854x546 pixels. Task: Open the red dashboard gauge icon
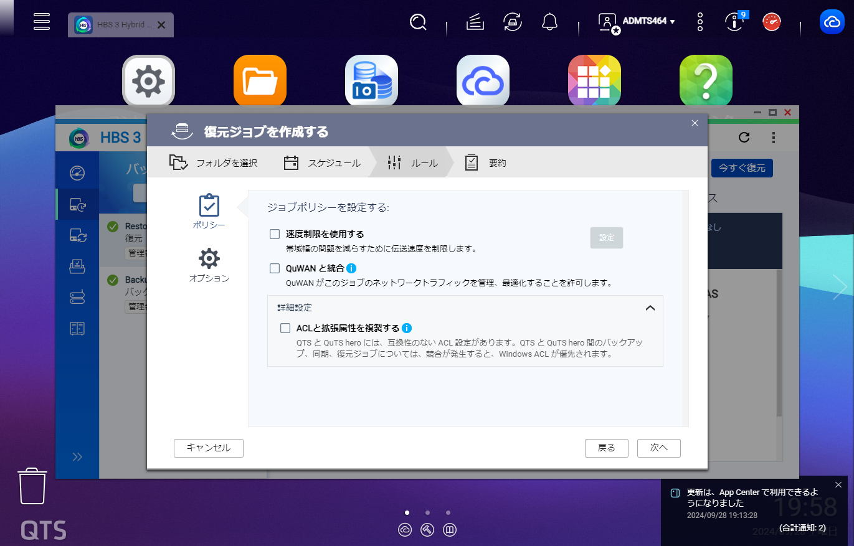(x=772, y=22)
